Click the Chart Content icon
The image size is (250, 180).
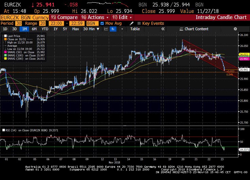181,29
